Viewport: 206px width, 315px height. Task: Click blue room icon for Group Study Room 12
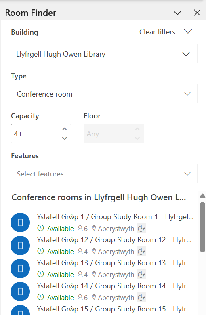click(x=20, y=246)
